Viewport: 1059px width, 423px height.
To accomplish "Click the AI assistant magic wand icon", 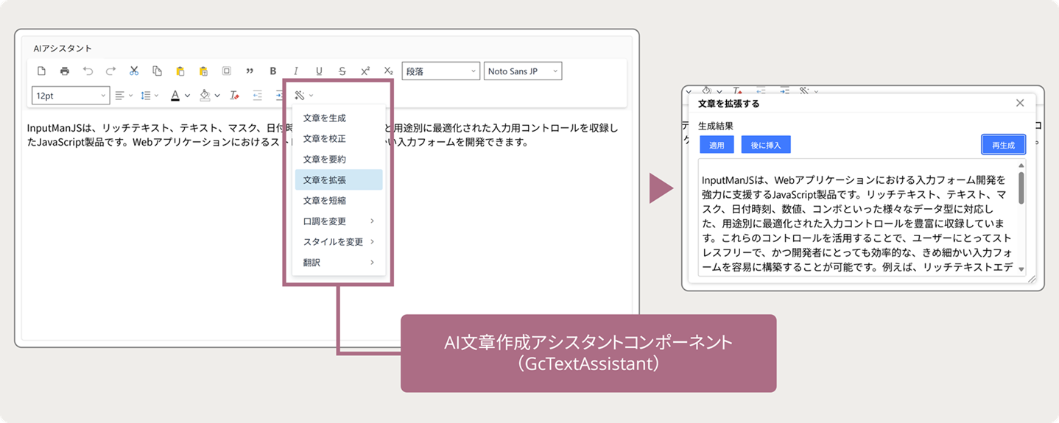I will (300, 96).
